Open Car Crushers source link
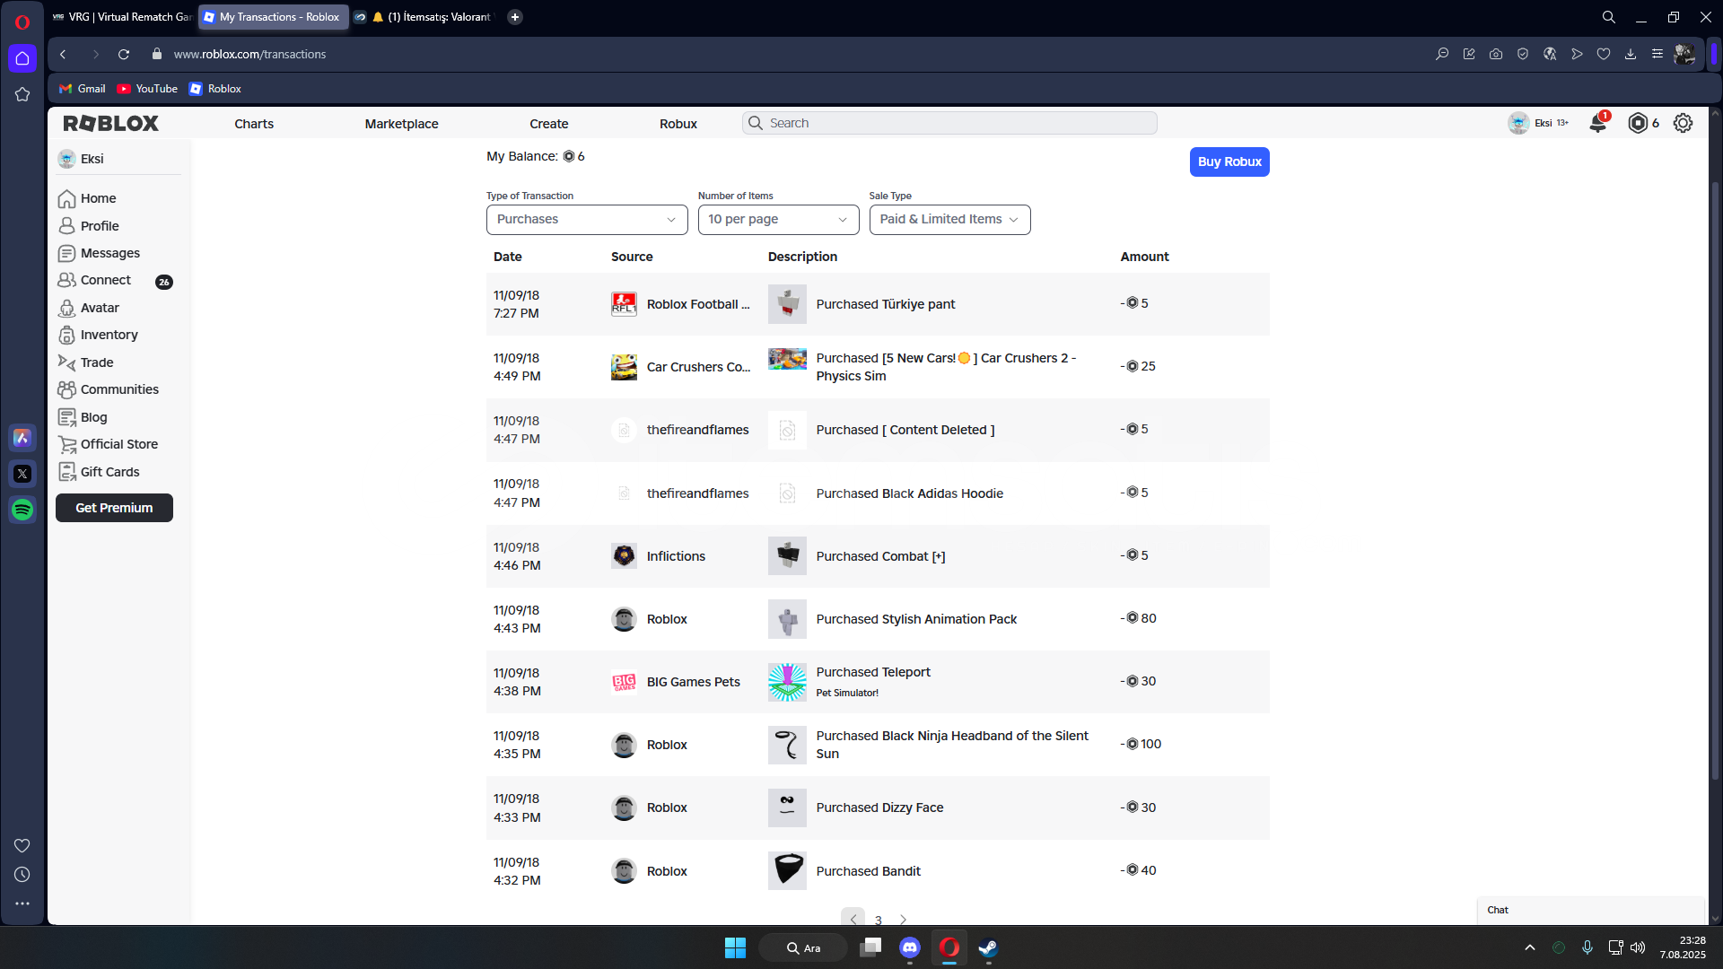Viewport: 1723px width, 969px height. point(698,367)
